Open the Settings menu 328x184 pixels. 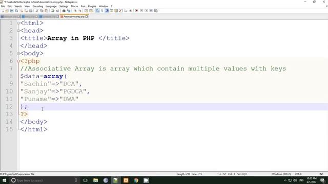pyautogui.click(x=64, y=6)
